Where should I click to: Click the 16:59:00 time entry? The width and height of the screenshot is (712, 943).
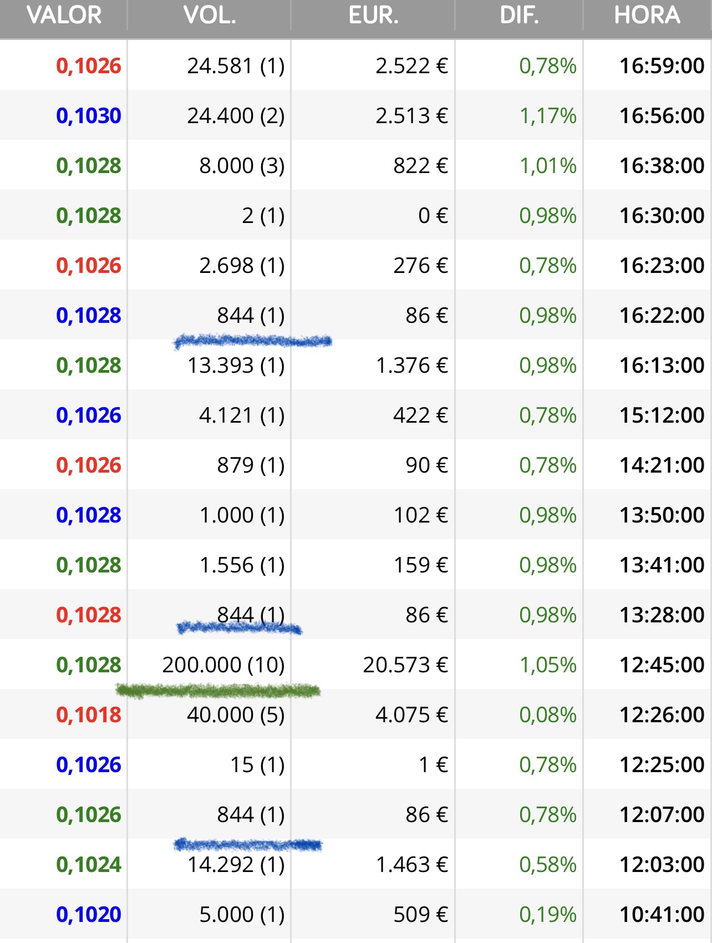coord(662,66)
